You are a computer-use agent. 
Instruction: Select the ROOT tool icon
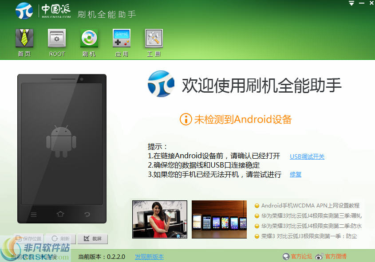tap(57, 39)
